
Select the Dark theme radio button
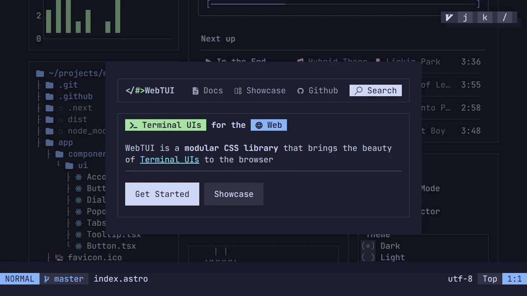[368, 246]
